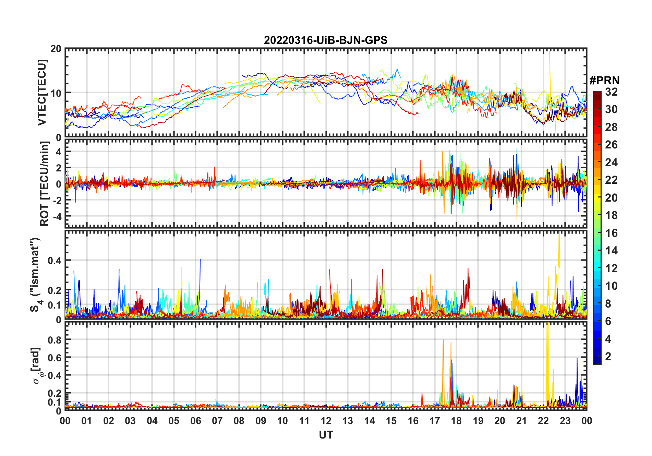Click the VTEC[TECU] axis label
The image size is (652, 456).
[x=41, y=93]
